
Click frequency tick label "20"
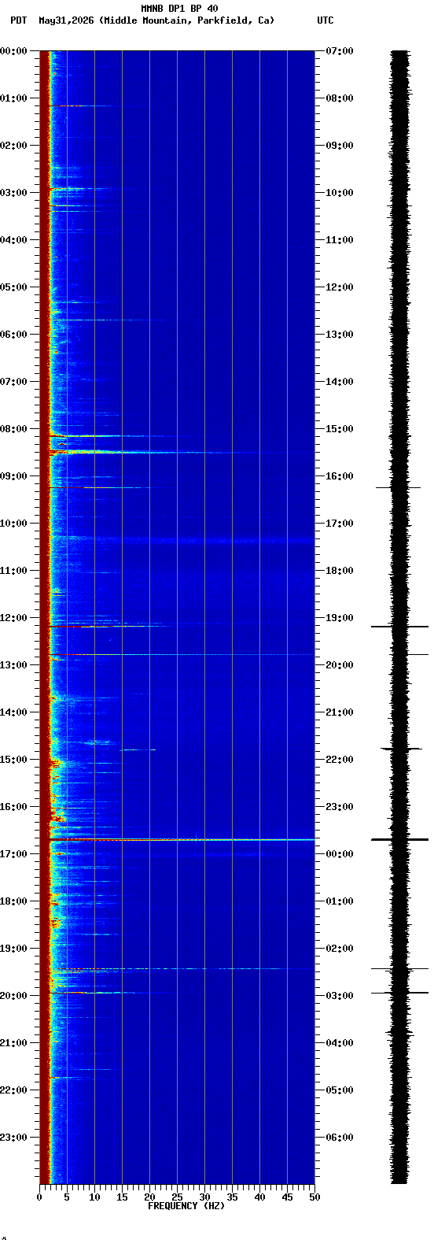point(149,1197)
